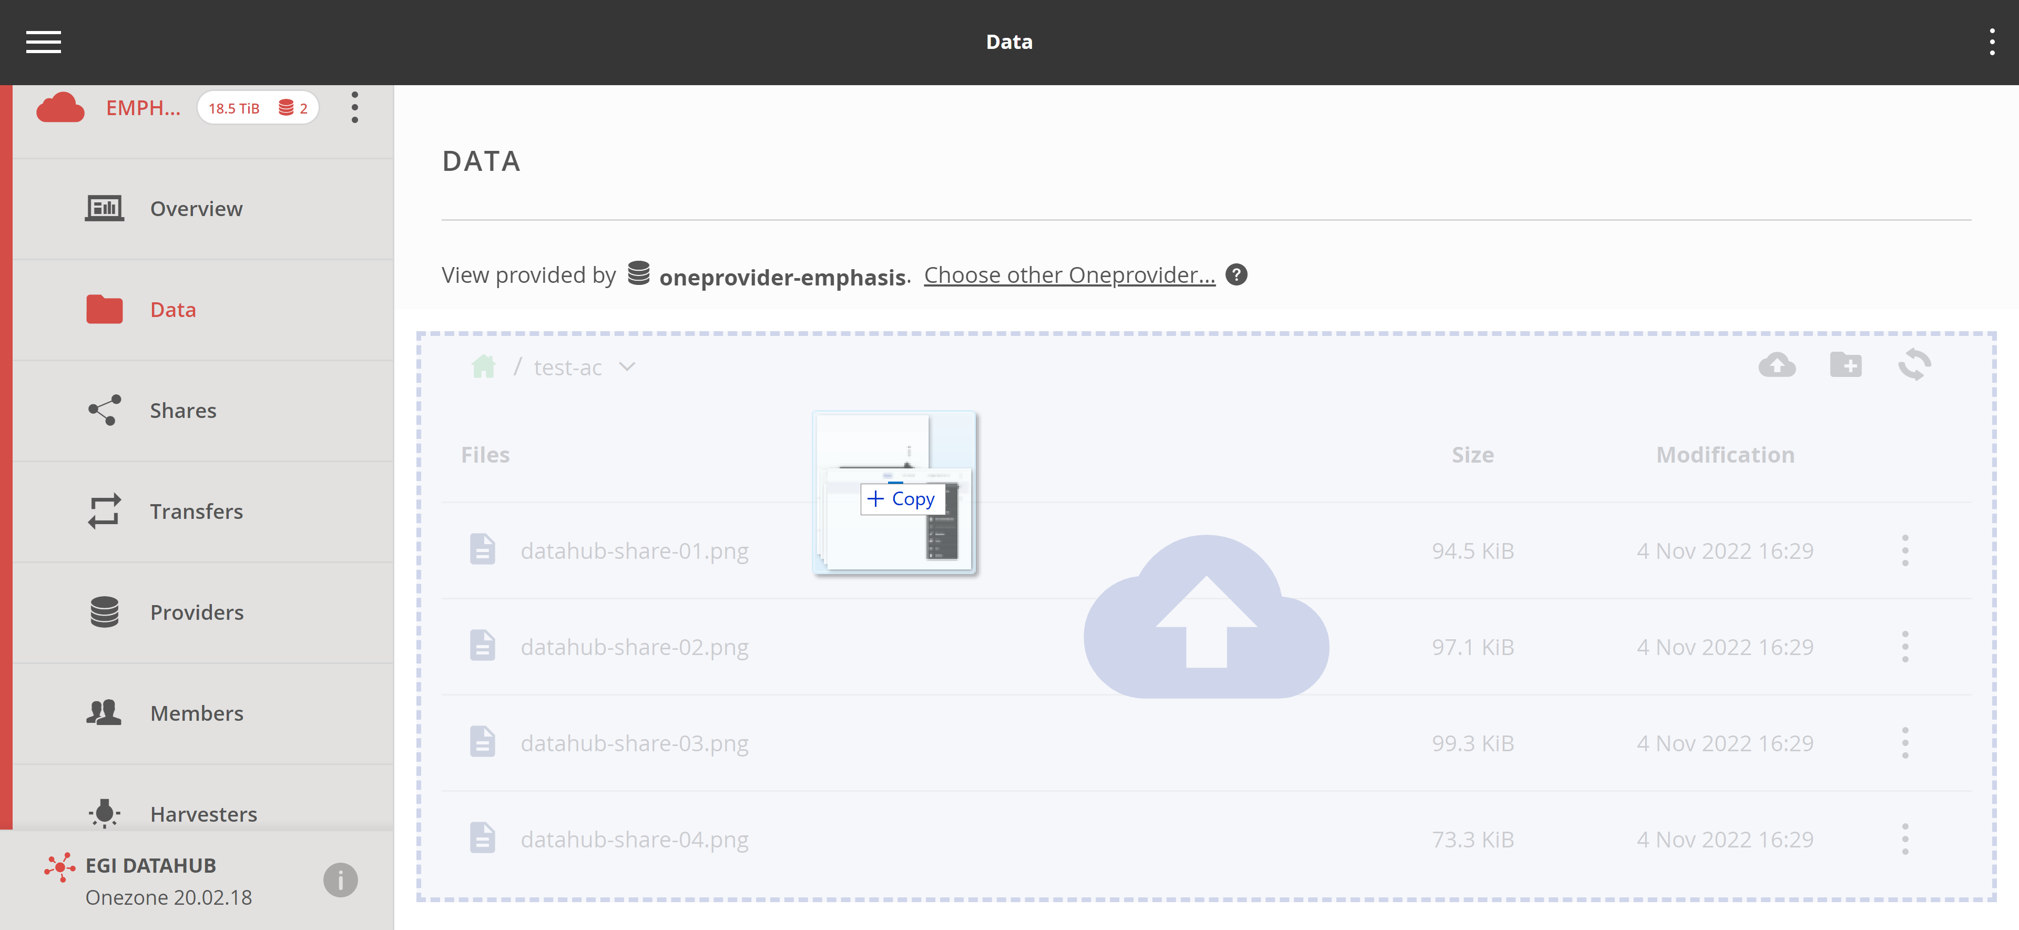Click the Choose other Oneprovider link
Screen dimensions: 2019x930
coord(1068,275)
